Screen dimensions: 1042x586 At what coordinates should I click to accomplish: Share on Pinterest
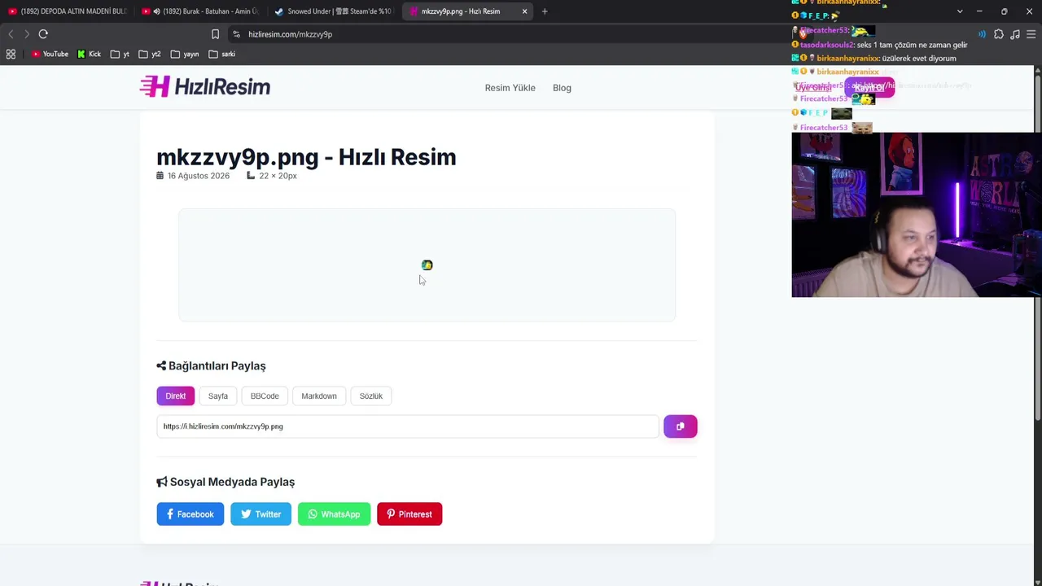tap(409, 514)
